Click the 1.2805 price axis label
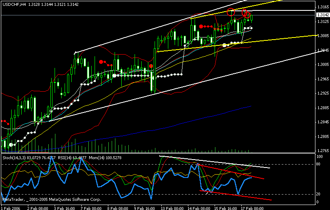This screenshot has height=210, width=330. pyautogui.click(x=323, y=137)
